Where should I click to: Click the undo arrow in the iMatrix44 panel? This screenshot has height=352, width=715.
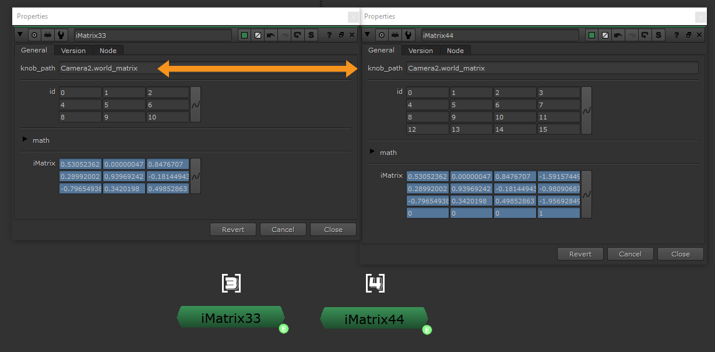pyautogui.click(x=618, y=35)
